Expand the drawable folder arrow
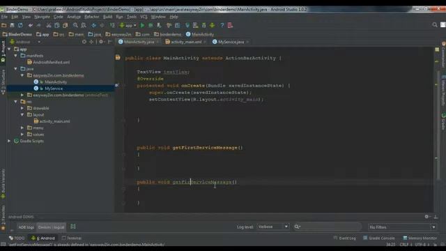The image size is (446, 251). [x=22, y=108]
